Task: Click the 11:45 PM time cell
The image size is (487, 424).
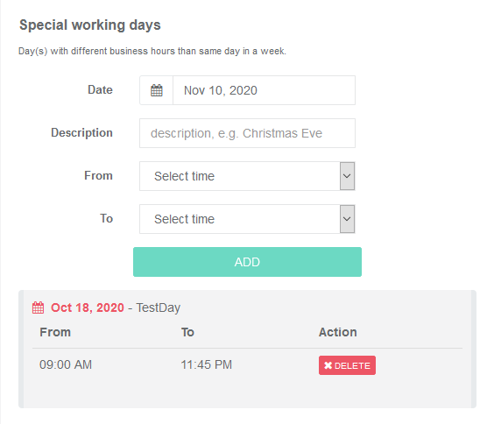Action: [206, 364]
